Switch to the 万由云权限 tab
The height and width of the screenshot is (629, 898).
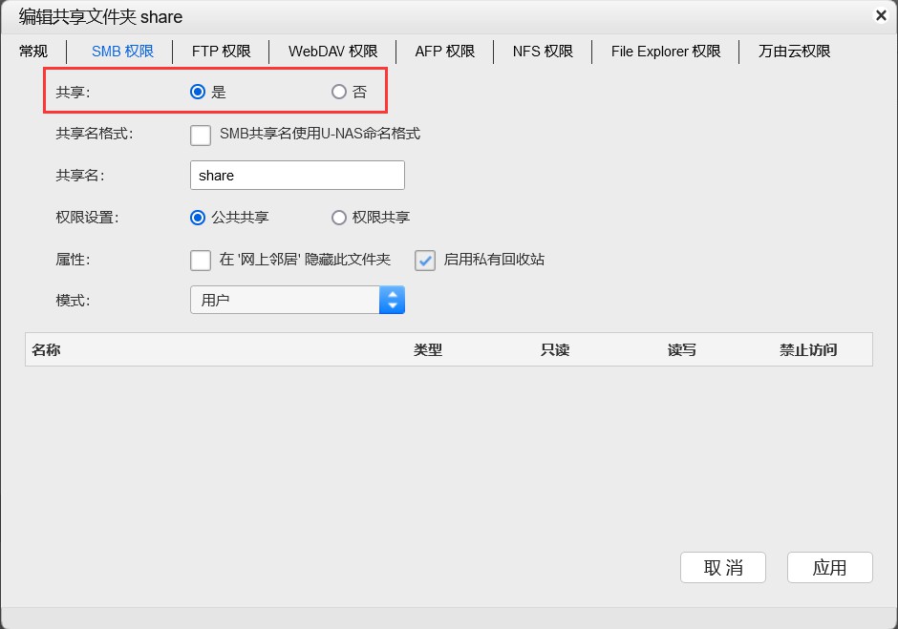coord(794,52)
